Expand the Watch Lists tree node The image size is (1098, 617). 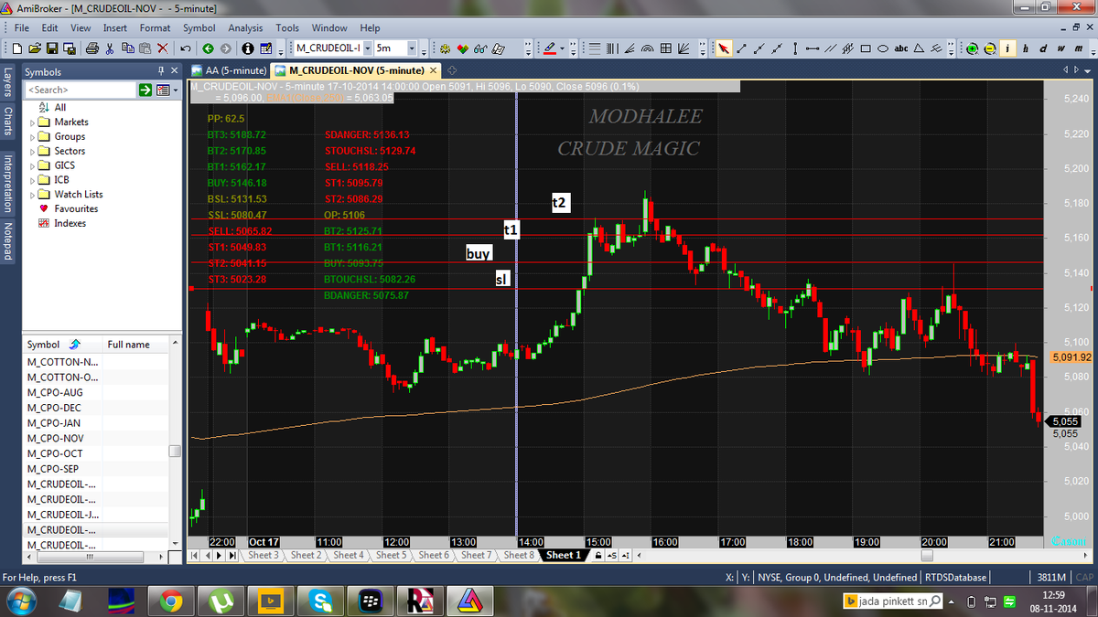33,194
